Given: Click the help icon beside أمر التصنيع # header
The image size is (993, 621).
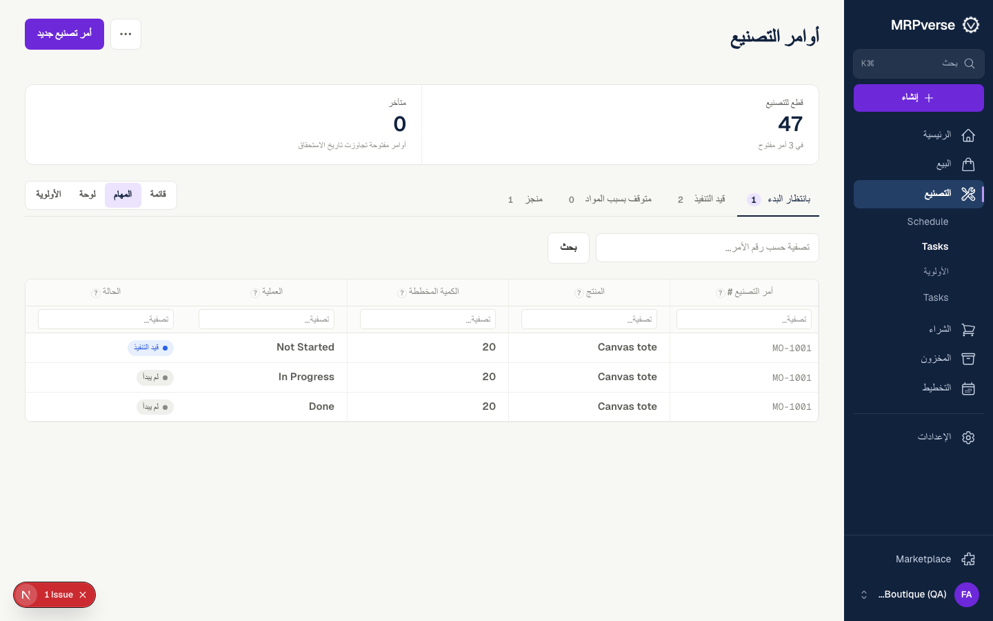Looking at the screenshot, I should [720, 293].
